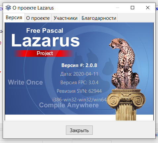The width and height of the screenshot is (158, 143).
Task: Click the Дата: 2020-04-11 line
Action: click(79, 74)
